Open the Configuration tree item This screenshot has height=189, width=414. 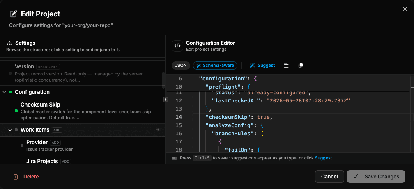tap(83, 92)
